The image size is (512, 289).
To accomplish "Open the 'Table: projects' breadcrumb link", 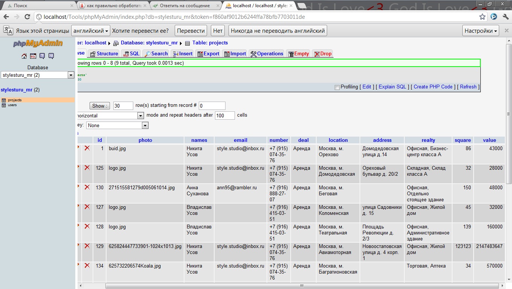I will point(210,43).
